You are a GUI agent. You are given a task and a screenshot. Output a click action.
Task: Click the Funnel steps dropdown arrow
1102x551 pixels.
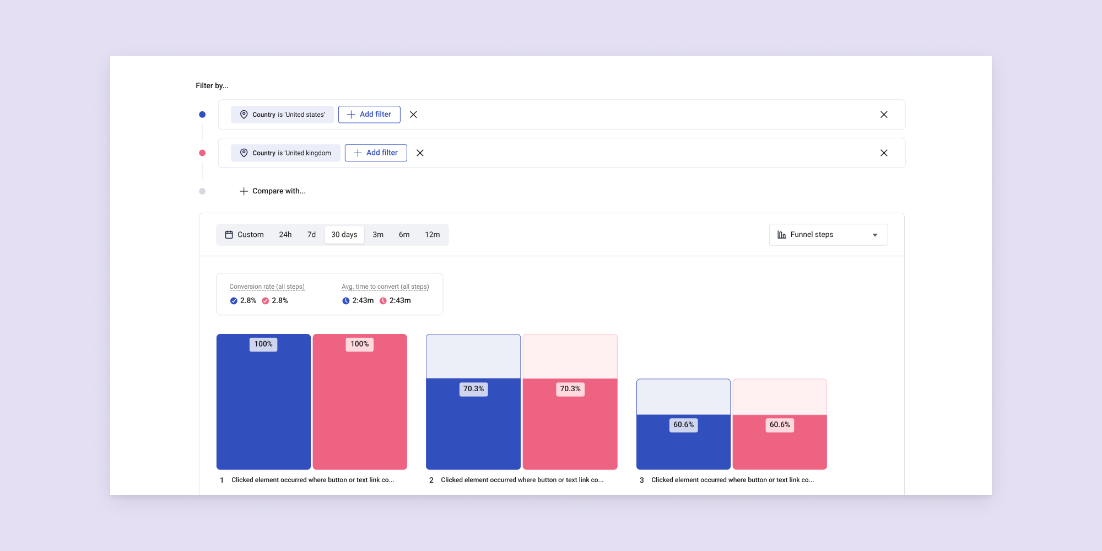875,235
